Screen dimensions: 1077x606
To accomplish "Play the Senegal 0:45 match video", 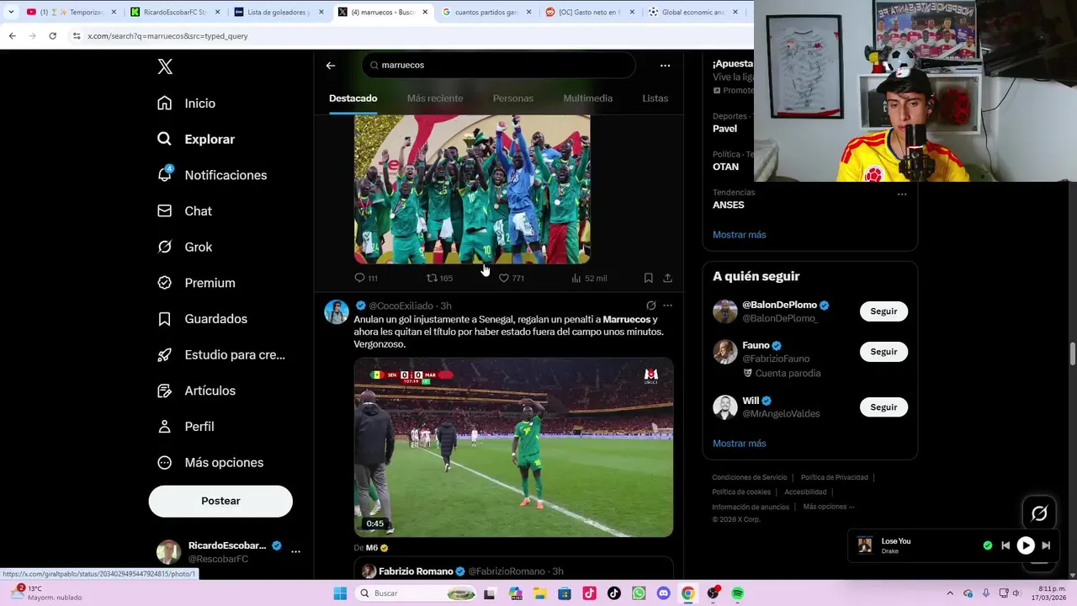I will coord(513,447).
